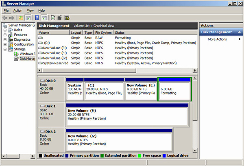The height and width of the screenshot is (166, 244).
Task: Click the Formatting status of the RAW volume
Action: (123, 38)
